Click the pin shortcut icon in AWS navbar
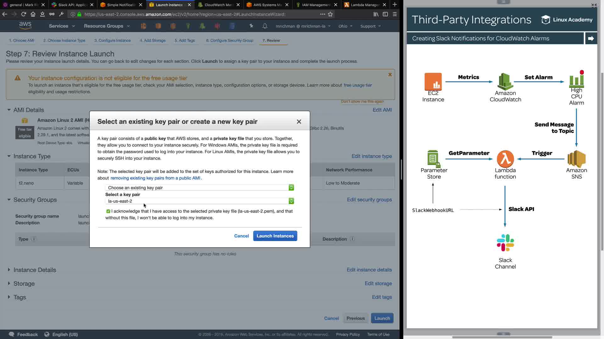604x339 pixels. coord(251,26)
